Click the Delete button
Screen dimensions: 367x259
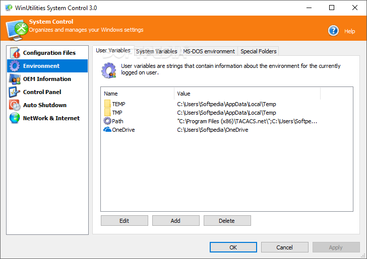pos(227,220)
